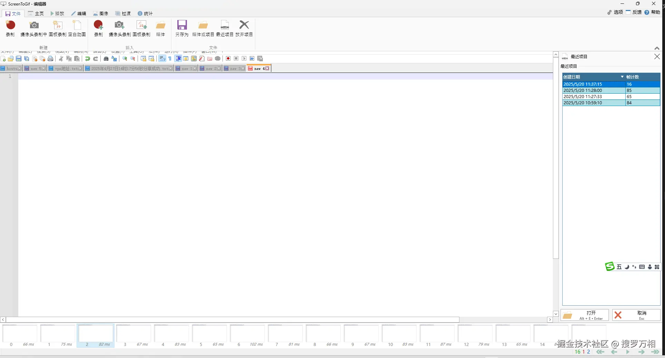This screenshot has width=665, height=358.
Task: Open 反馈 feedback
Action: [x=634, y=12]
